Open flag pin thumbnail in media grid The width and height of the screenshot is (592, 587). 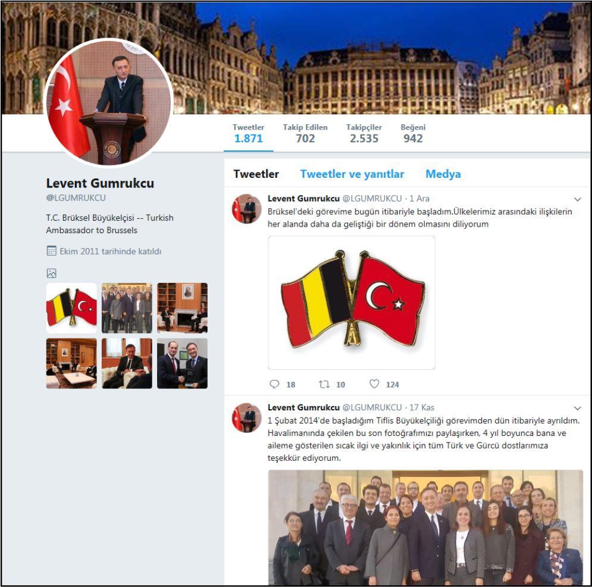tap(71, 308)
